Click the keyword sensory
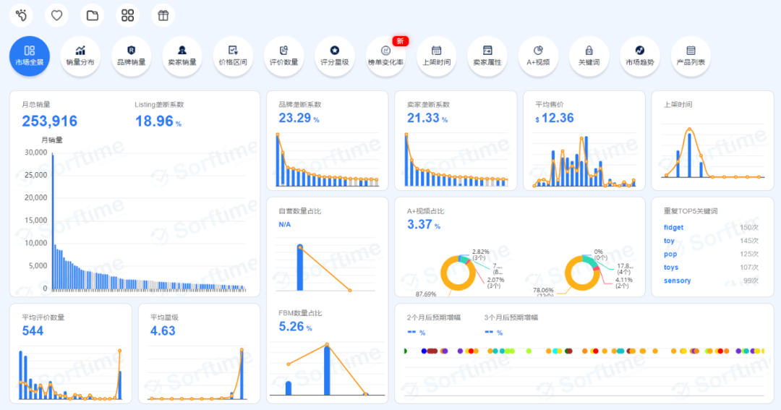 [x=677, y=281]
